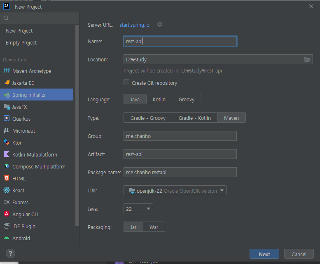Click the Micronaut mu icon

coord(7,131)
